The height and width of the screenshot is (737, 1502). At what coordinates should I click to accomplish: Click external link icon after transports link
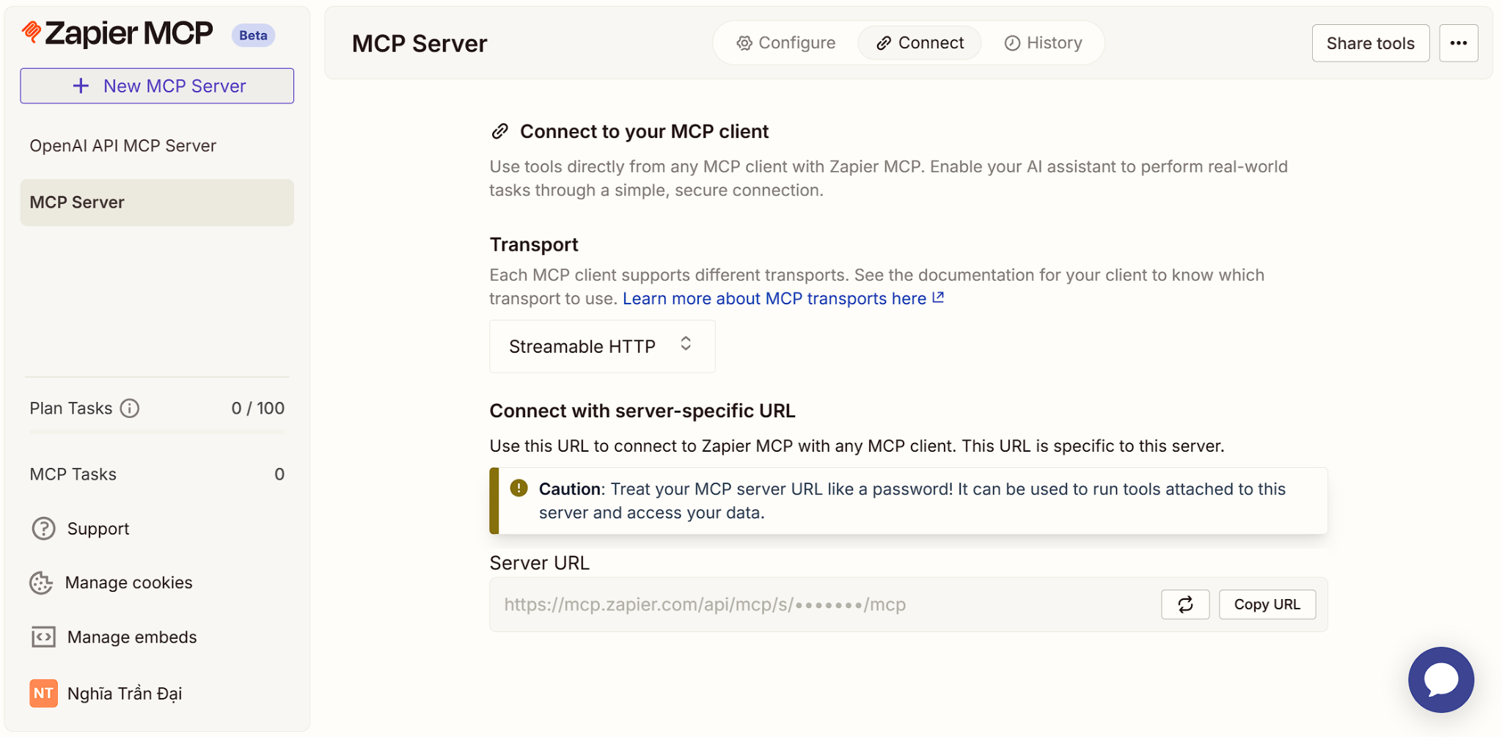pos(938,298)
